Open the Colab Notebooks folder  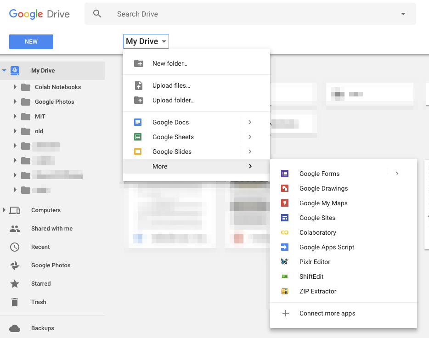pyautogui.click(x=58, y=87)
